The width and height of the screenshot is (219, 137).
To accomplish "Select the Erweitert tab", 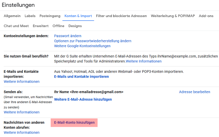I will (40, 26).
